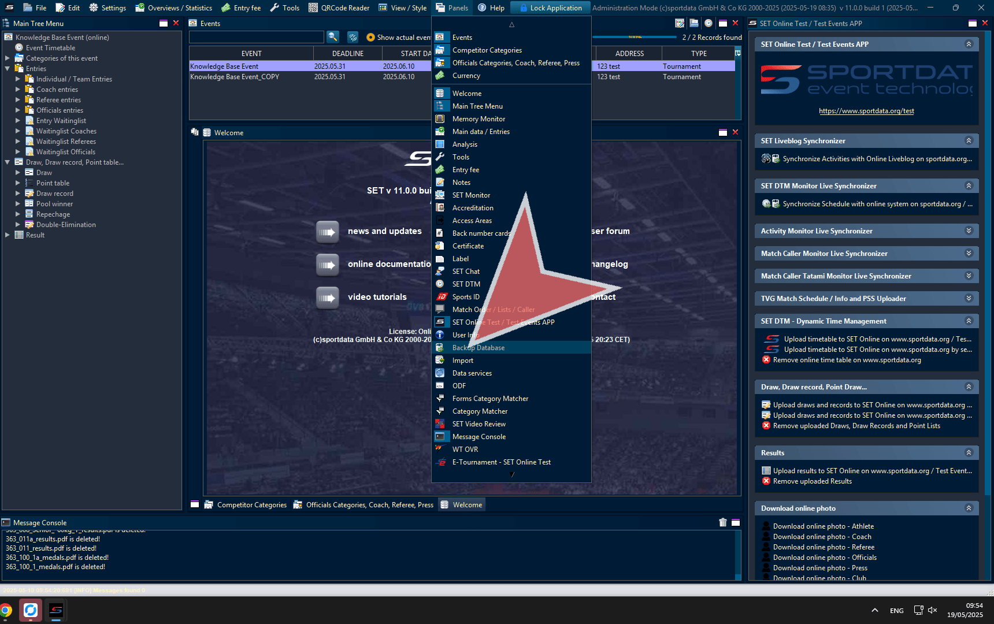The image size is (994, 624).
Task: Expand the Result node in the tree
Action: (x=8, y=235)
